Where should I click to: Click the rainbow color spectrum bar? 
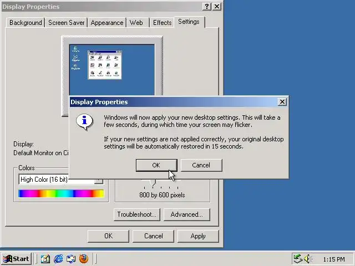point(61,193)
